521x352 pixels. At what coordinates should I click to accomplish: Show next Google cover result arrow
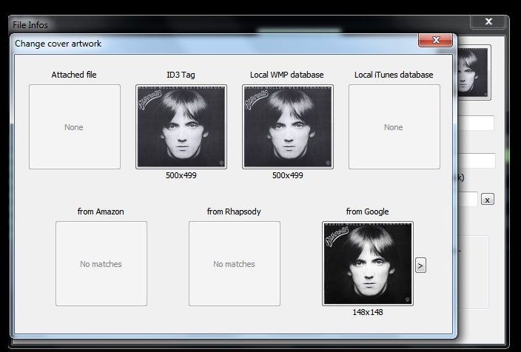pyautogui.click(x=420, y=265)
